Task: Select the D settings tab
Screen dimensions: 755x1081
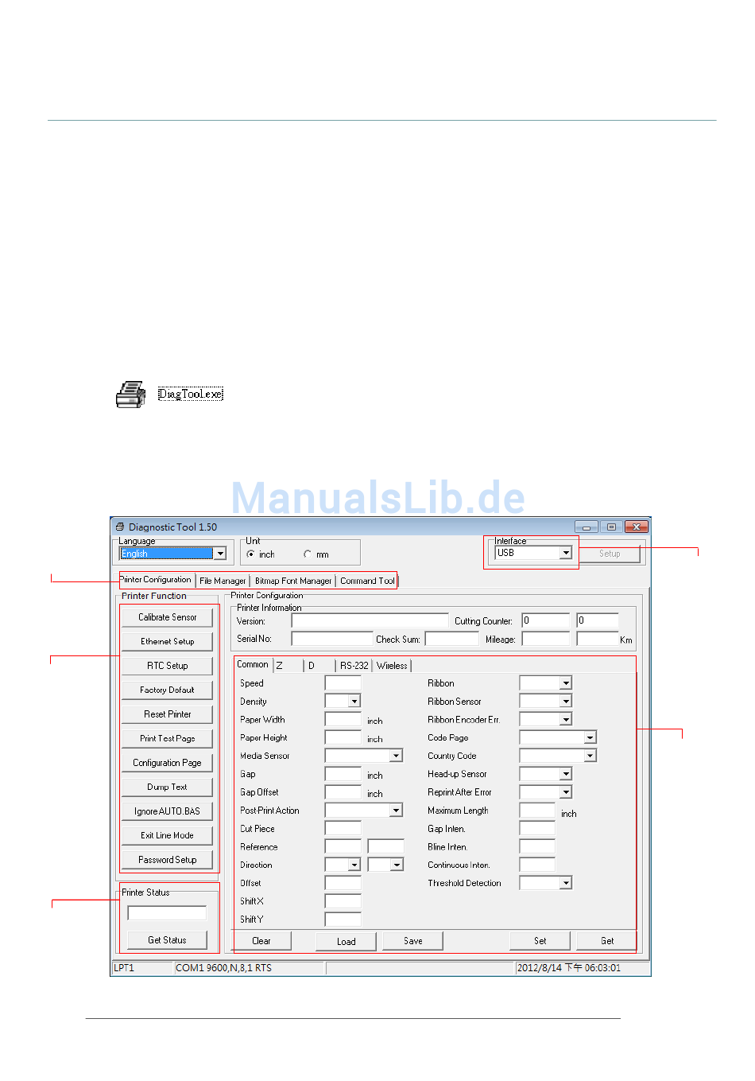Action: point(320,666)
